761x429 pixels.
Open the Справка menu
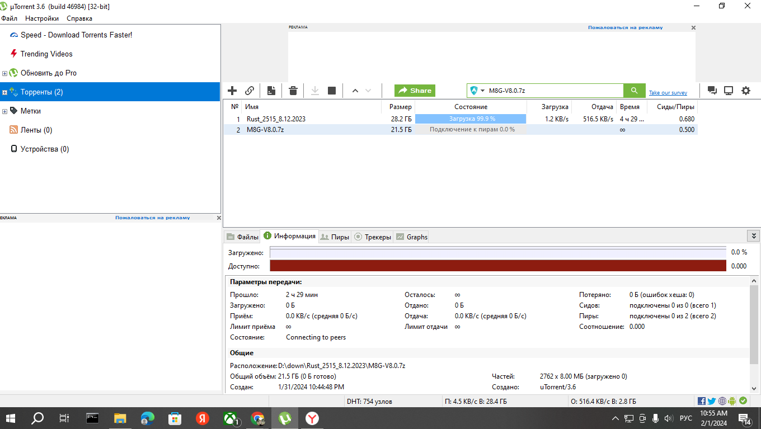(79, 18)
